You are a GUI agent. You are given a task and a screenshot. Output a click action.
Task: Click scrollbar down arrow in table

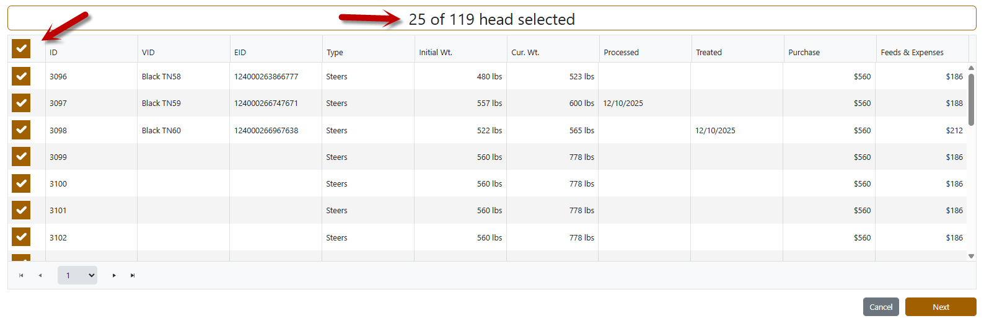click(971, 256)
